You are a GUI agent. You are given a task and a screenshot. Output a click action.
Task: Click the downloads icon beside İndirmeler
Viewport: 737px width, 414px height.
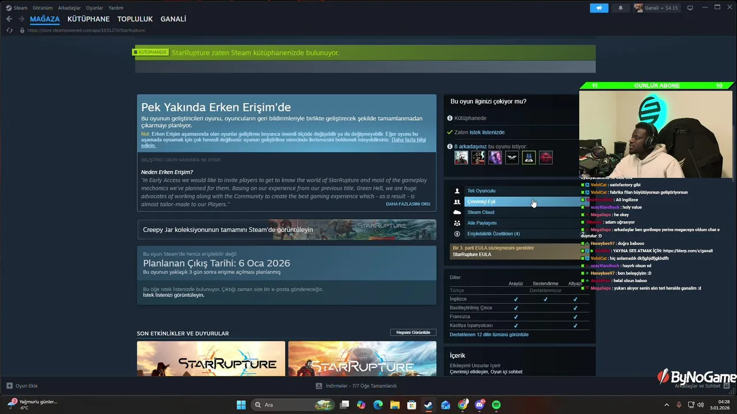pyautogui.click(x=319, y=386)
